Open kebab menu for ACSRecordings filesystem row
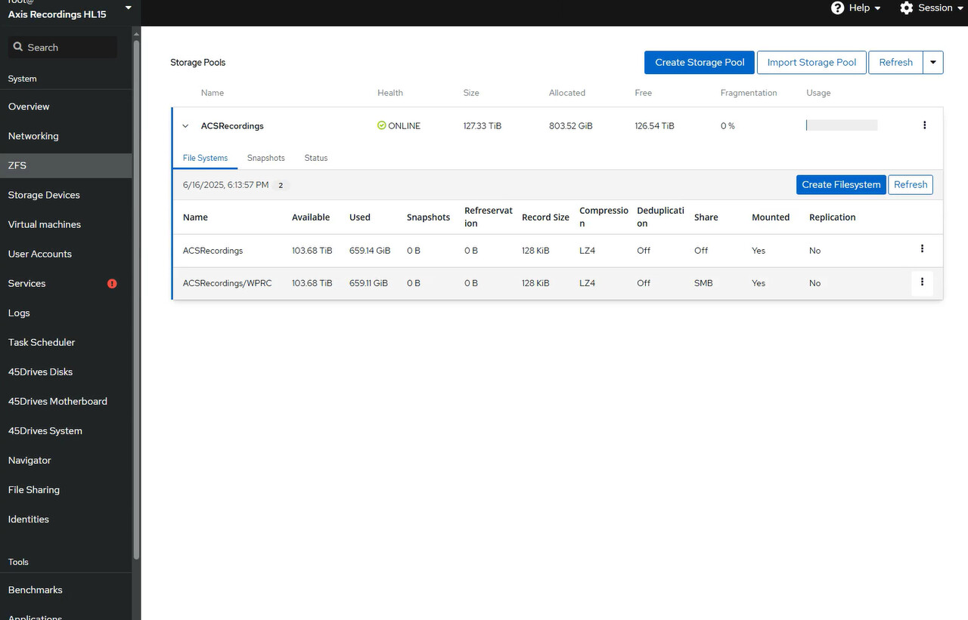Screen dimensions: 968x620 pos(922,248)
